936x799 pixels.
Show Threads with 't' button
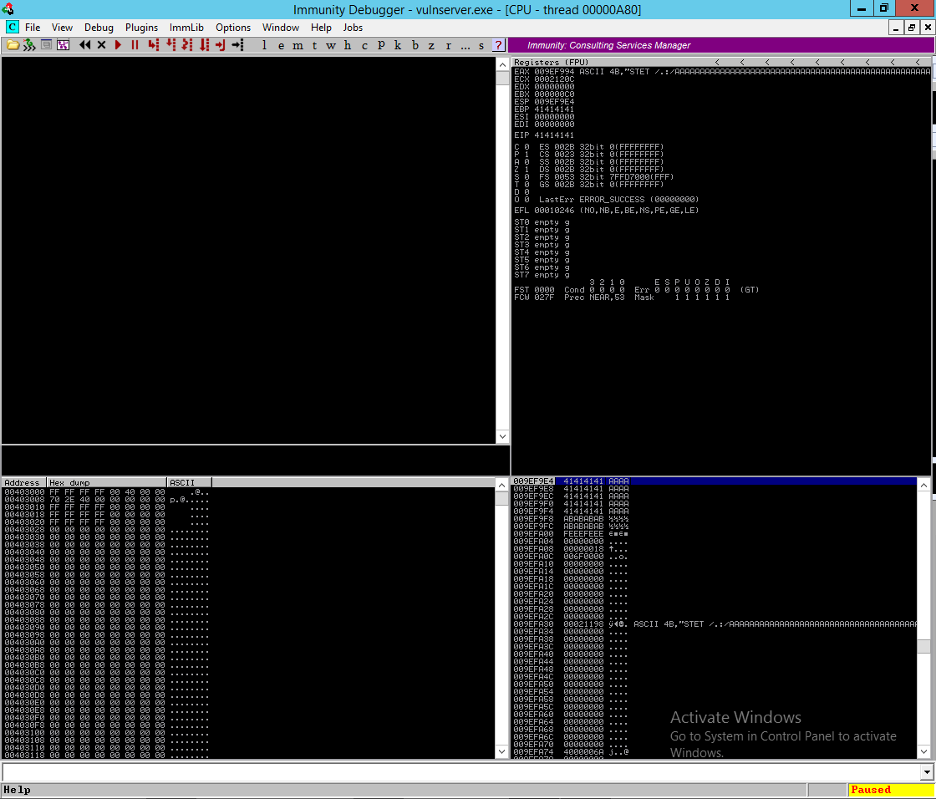(314, 45)
